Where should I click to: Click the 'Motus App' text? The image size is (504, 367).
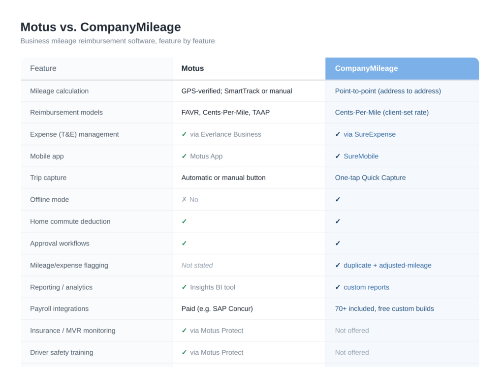click(x=206, y=156)
